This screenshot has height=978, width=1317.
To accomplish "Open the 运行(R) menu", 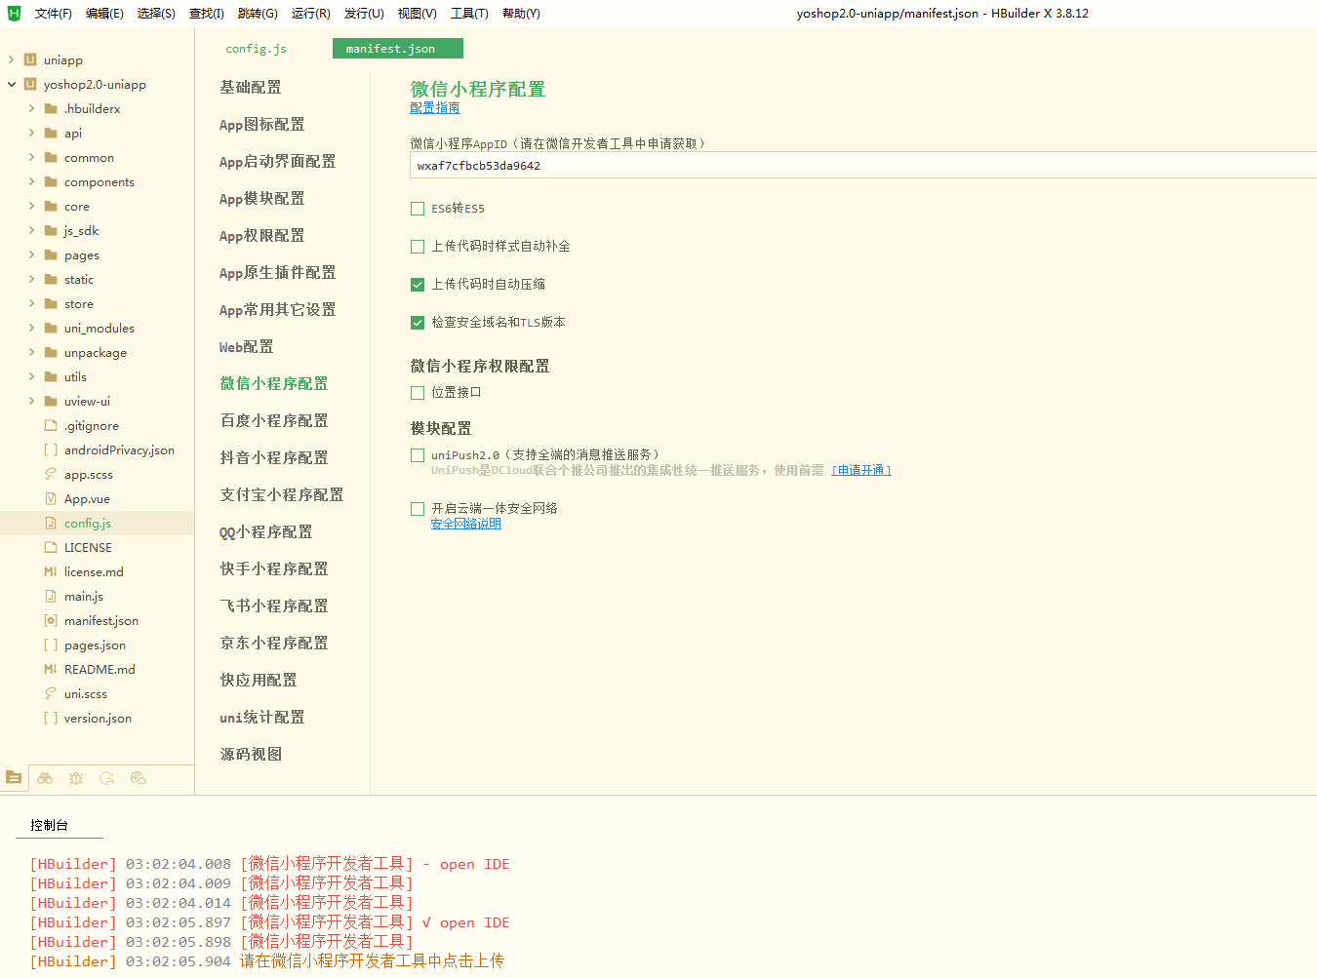I will tap(310, 14).
